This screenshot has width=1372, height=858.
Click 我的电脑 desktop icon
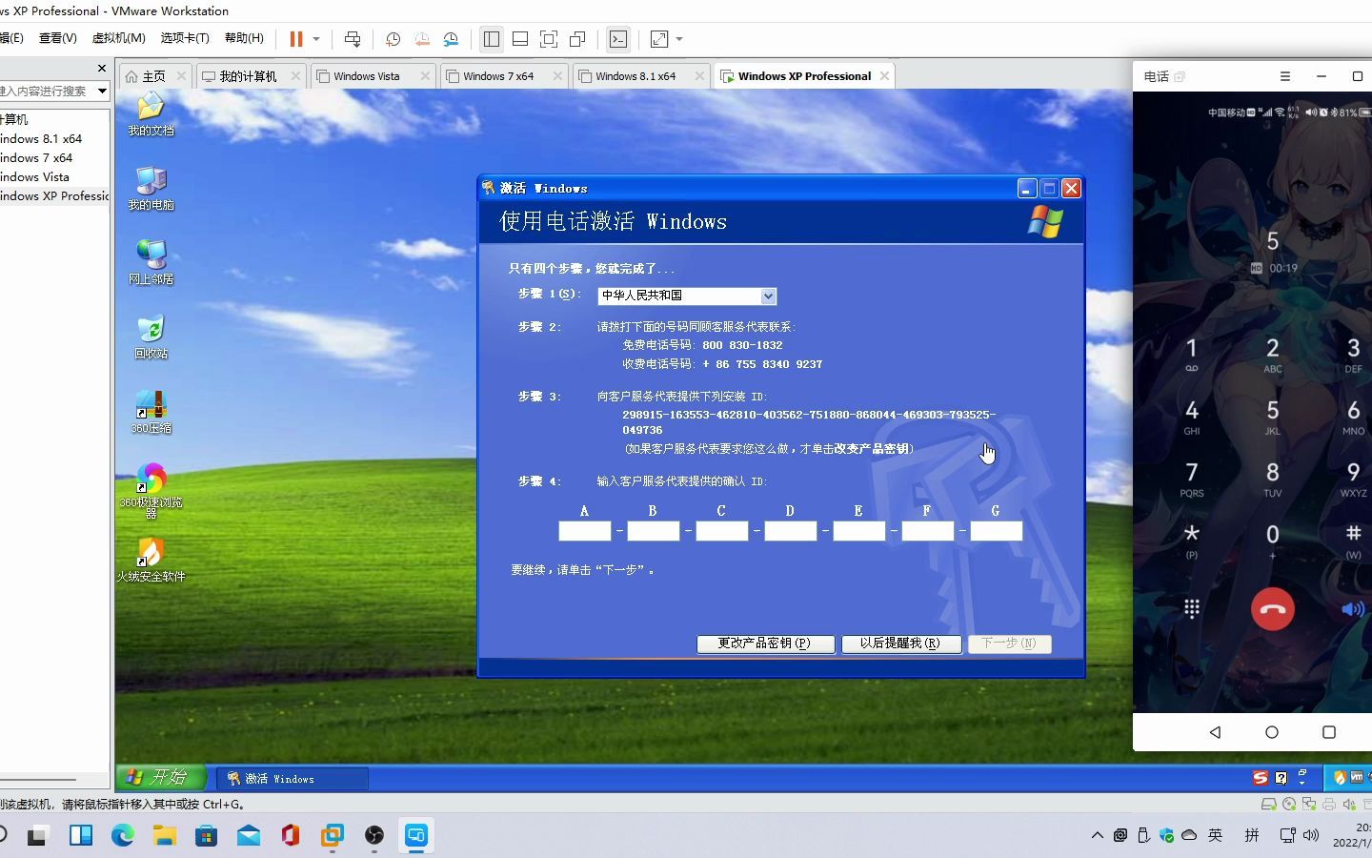point(151,188)
